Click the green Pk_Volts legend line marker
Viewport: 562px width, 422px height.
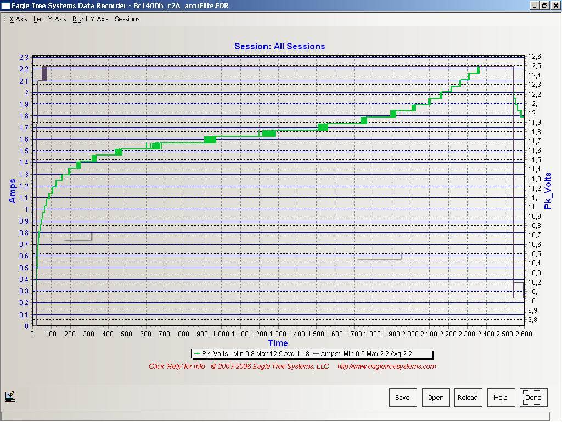pyautogui.click(x=197, y=354)
